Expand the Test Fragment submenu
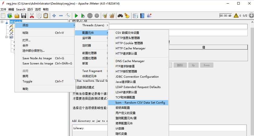 (x=92, y=71)
